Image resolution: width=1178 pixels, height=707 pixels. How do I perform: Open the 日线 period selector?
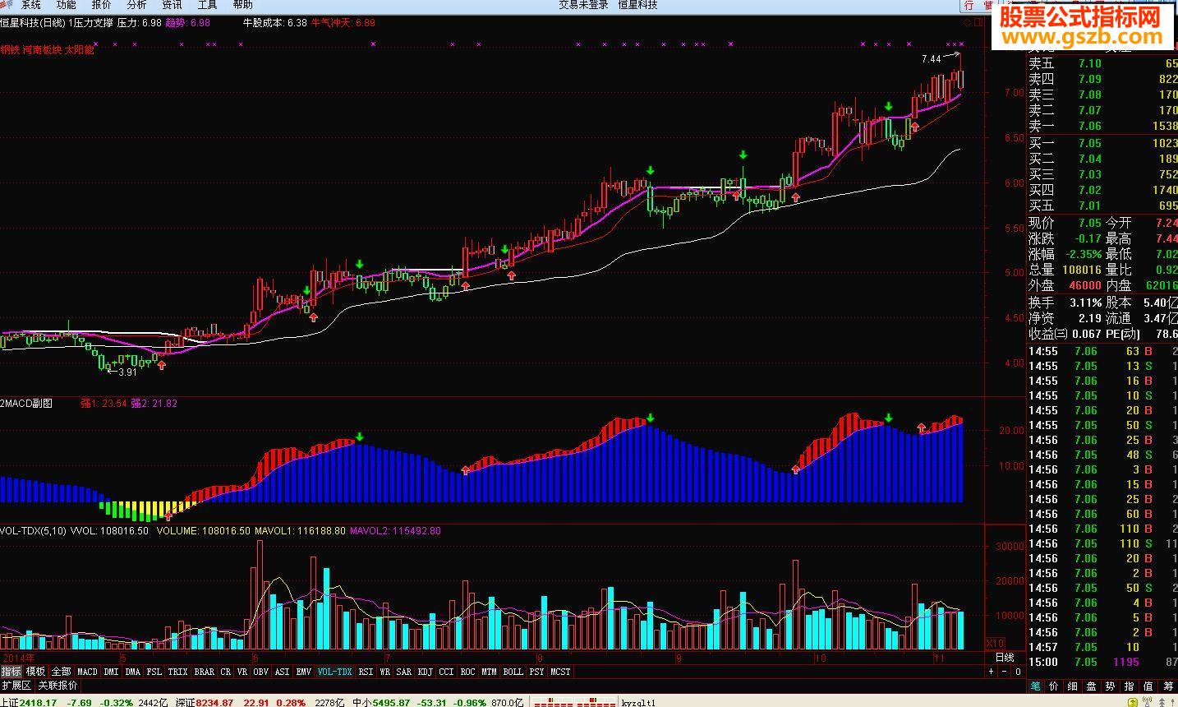tap(1005, 658)
